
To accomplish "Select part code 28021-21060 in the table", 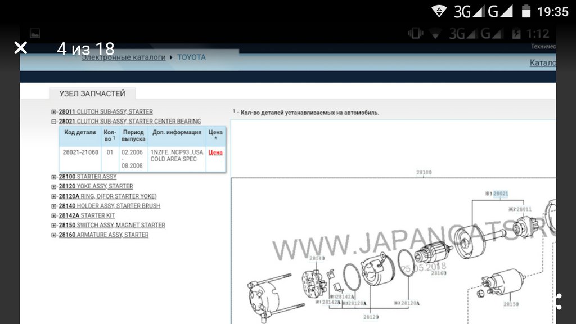I will pos(80,152).
